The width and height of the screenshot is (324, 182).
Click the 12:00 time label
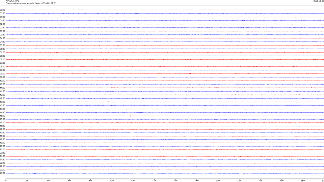[2, 95]
